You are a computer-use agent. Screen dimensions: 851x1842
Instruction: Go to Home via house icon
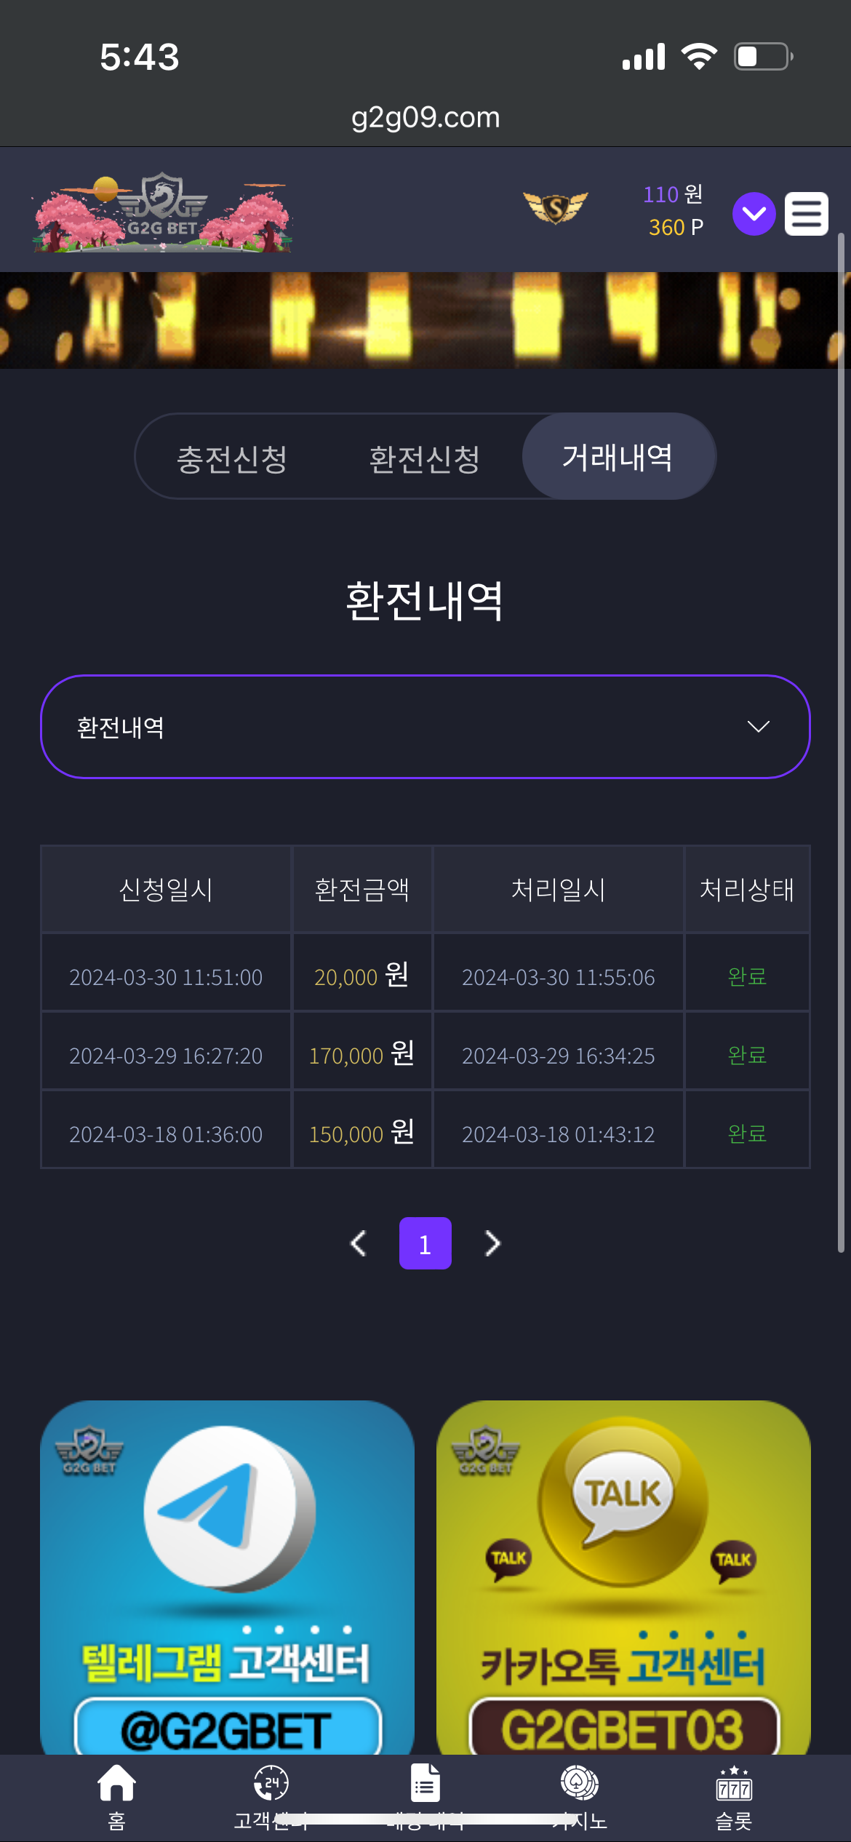click(116, 1782)
